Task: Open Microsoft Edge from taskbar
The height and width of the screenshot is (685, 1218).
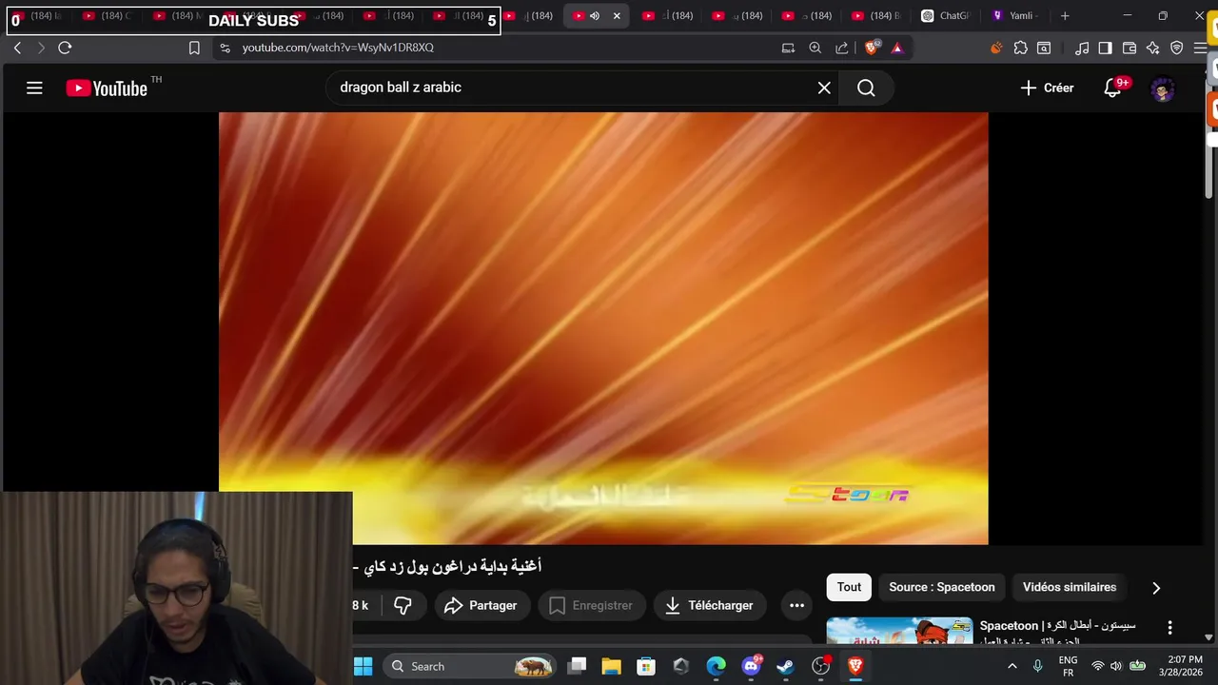Action: click(716, 666)
